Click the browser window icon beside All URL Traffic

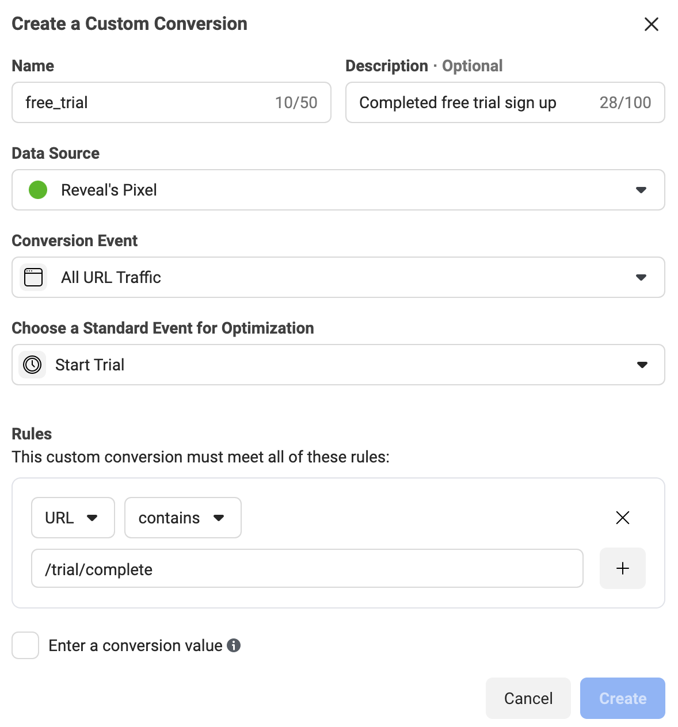pos(33,277)
